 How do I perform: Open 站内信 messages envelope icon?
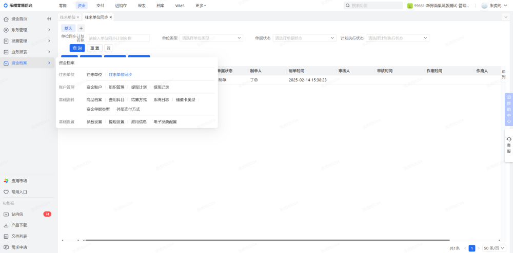pyautogui.click(x=6, y=214)
